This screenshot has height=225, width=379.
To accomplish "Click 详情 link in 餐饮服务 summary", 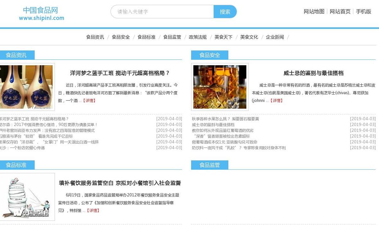I will point(93,211).
